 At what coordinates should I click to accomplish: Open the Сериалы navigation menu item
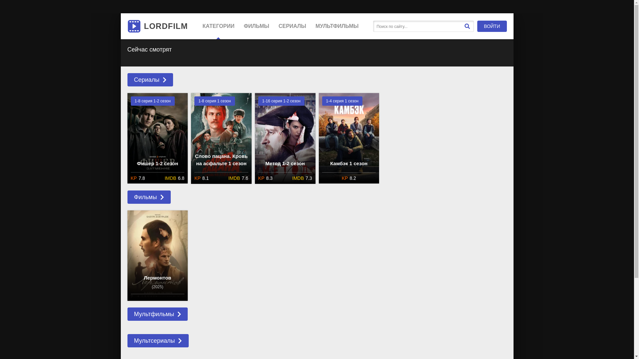(x=292, y=26)
